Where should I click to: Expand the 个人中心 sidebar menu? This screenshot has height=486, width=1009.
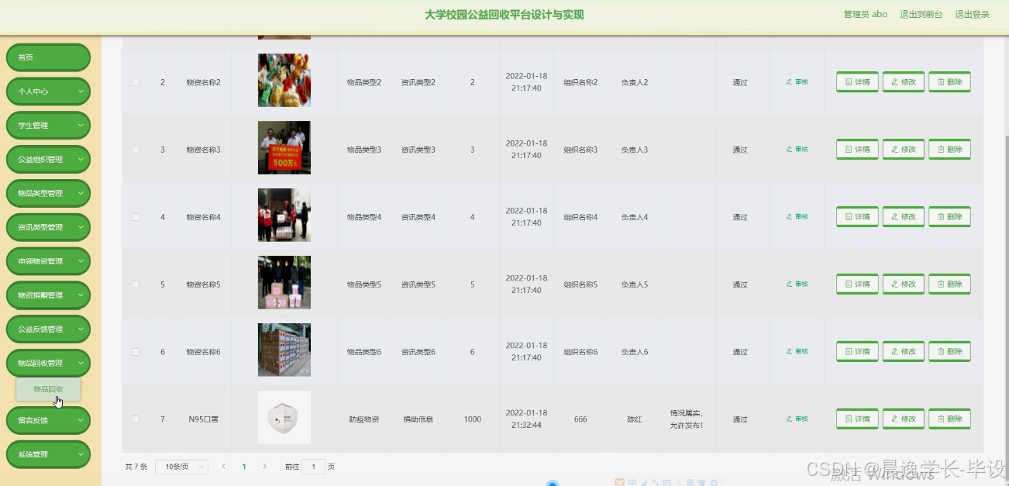[48, 91]
